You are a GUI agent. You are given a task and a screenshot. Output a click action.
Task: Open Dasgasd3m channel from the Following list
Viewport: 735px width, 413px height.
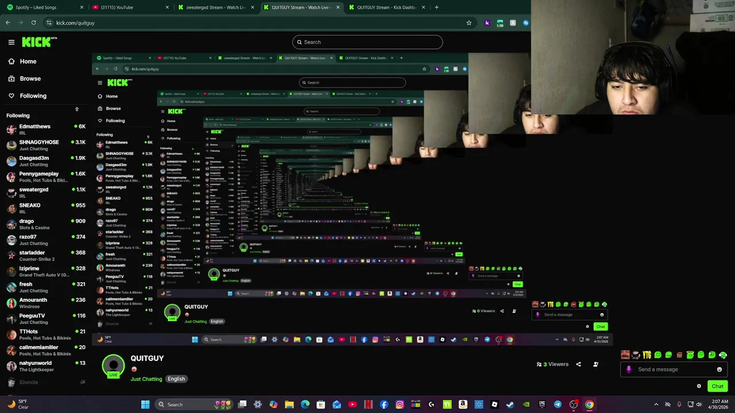(46, 161)
